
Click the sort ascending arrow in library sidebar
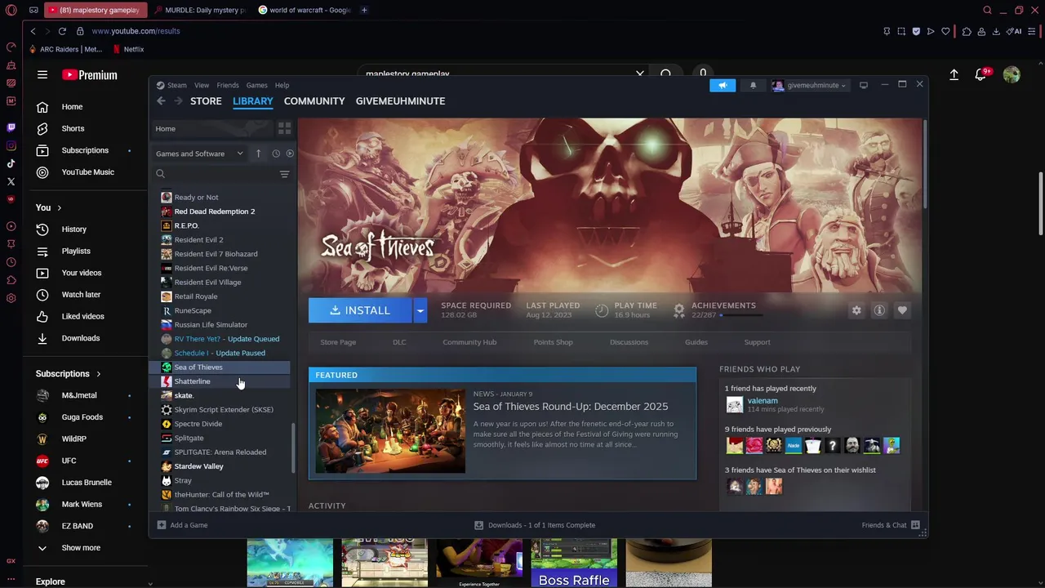coord(258,154)
